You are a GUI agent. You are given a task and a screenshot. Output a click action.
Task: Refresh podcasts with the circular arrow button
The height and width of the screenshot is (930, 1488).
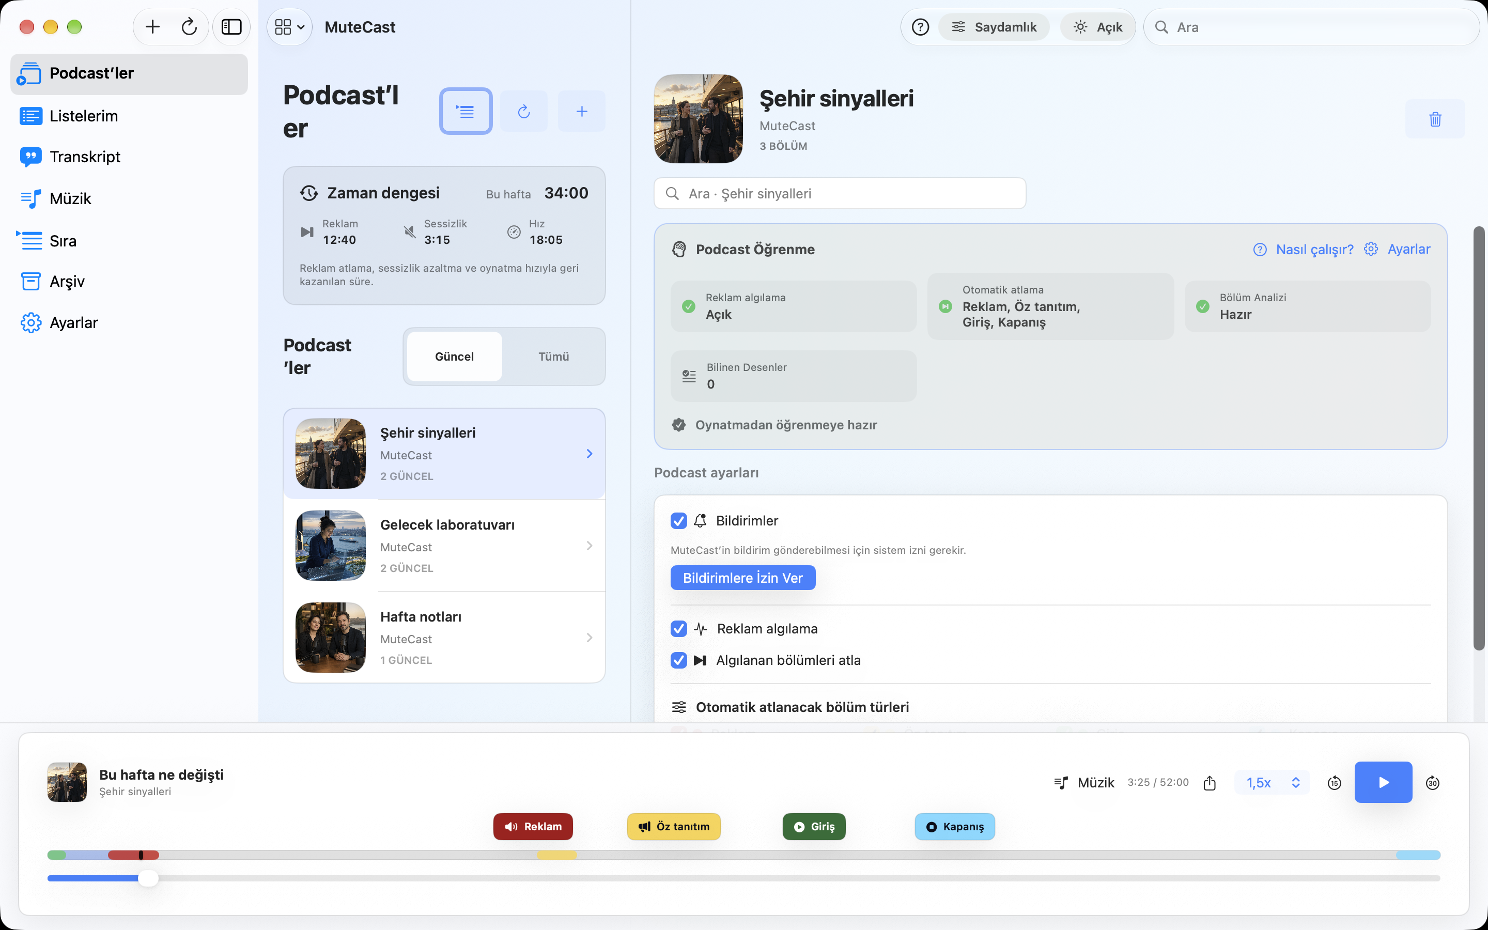524,111
